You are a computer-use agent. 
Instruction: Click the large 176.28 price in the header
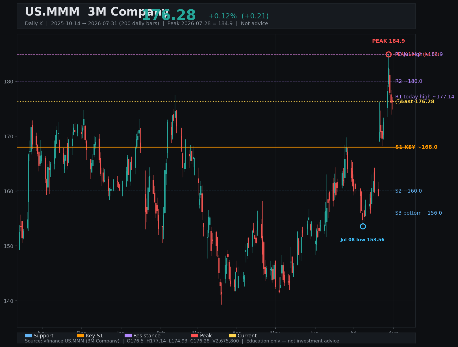(x=169, y=15)
